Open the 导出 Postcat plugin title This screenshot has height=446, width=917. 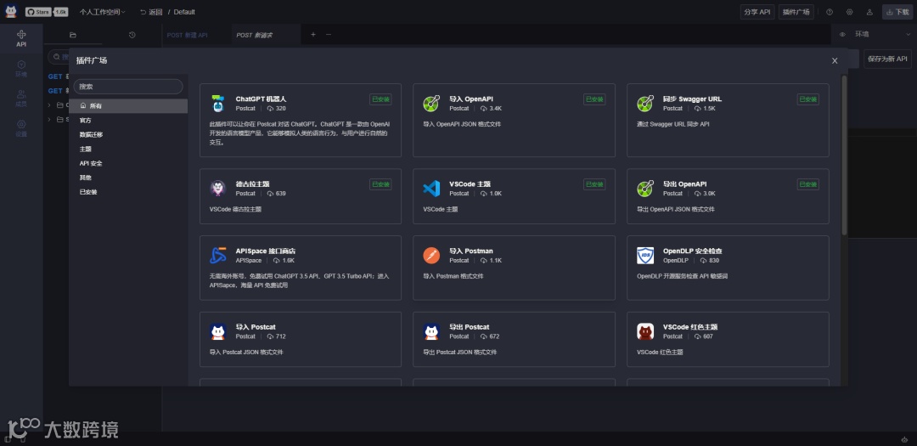tap(469, 326)
